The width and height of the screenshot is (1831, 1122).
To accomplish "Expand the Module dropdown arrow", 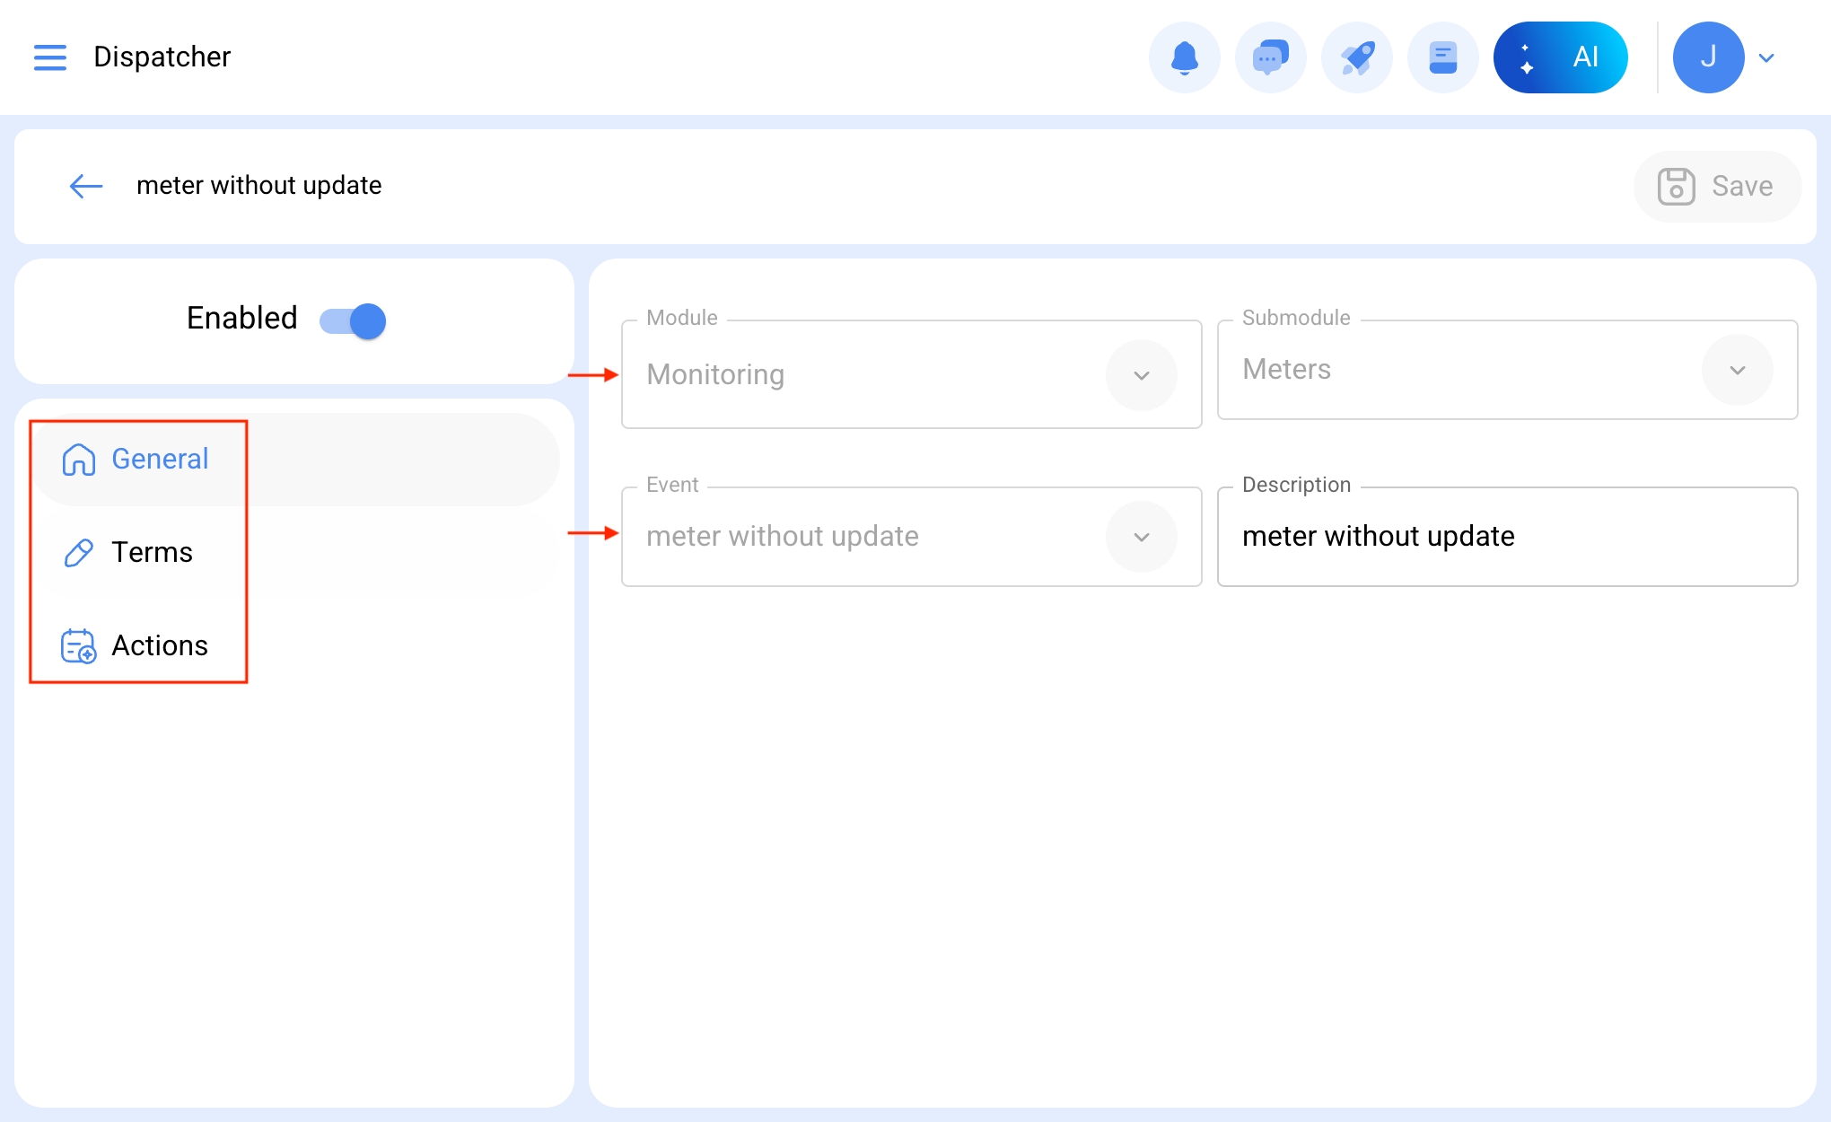I will click(1142, 375).
